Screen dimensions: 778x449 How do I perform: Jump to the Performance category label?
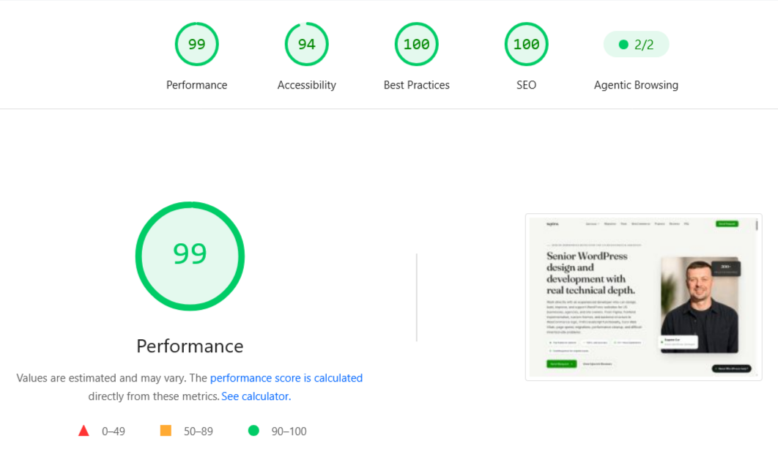[196, 85]
